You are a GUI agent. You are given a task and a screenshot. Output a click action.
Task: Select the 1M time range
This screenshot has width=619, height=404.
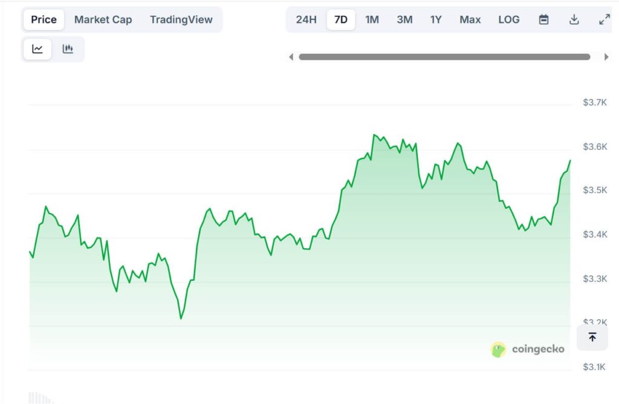click(372, 19)
